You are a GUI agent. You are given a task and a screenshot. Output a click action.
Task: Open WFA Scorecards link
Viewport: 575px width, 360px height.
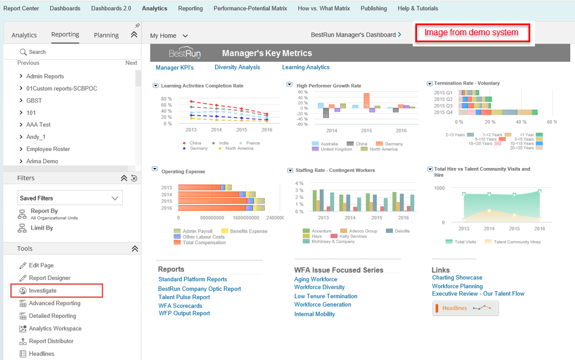(180, 306)
